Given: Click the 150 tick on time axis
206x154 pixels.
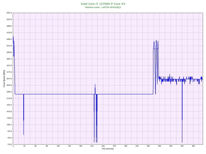Looking at the screenshot, I should tap(69, 146).
